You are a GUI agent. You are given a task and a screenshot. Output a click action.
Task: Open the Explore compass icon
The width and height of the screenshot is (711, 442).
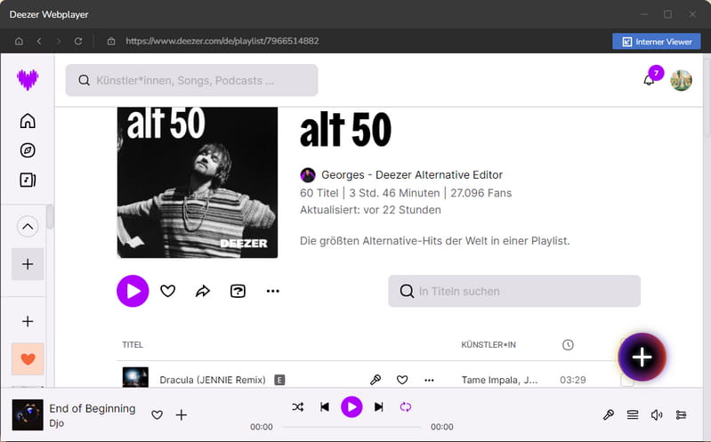[x=28, y=150]
